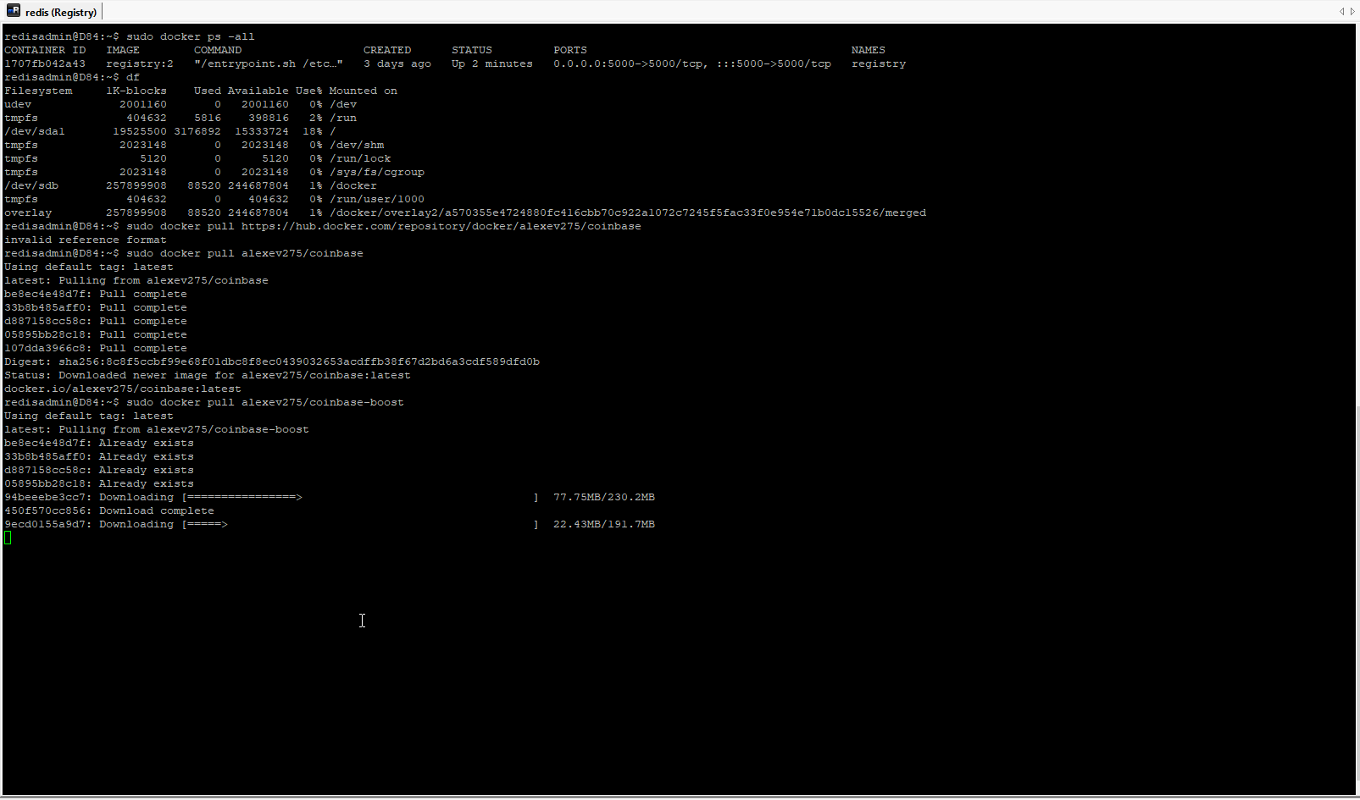Click the '/docker/overlay2/...merged' mount path
Image resolution: width=1360 pixels, height=800 pixels.
[628, 212]
